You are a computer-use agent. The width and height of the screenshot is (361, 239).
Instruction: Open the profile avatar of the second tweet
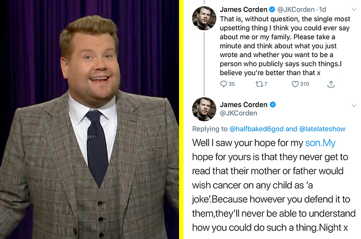[204, 109]
